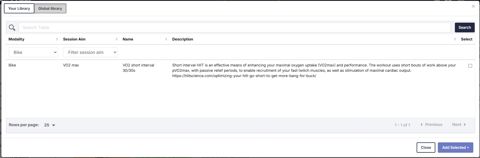Select the VO2 short interval 30/30s checkbox
This screenshot has height=158, width=480.
point(470,66)
